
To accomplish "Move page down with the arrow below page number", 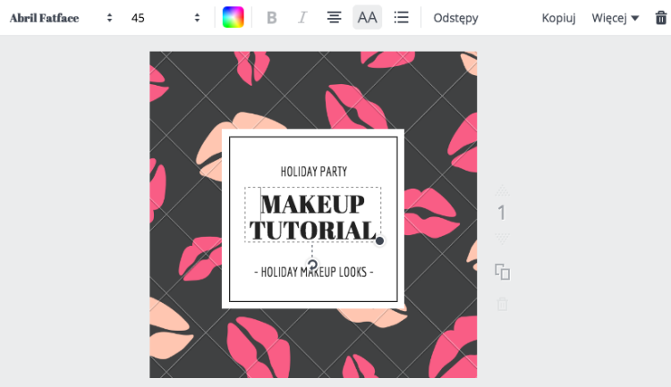I will tap(503, 238).
